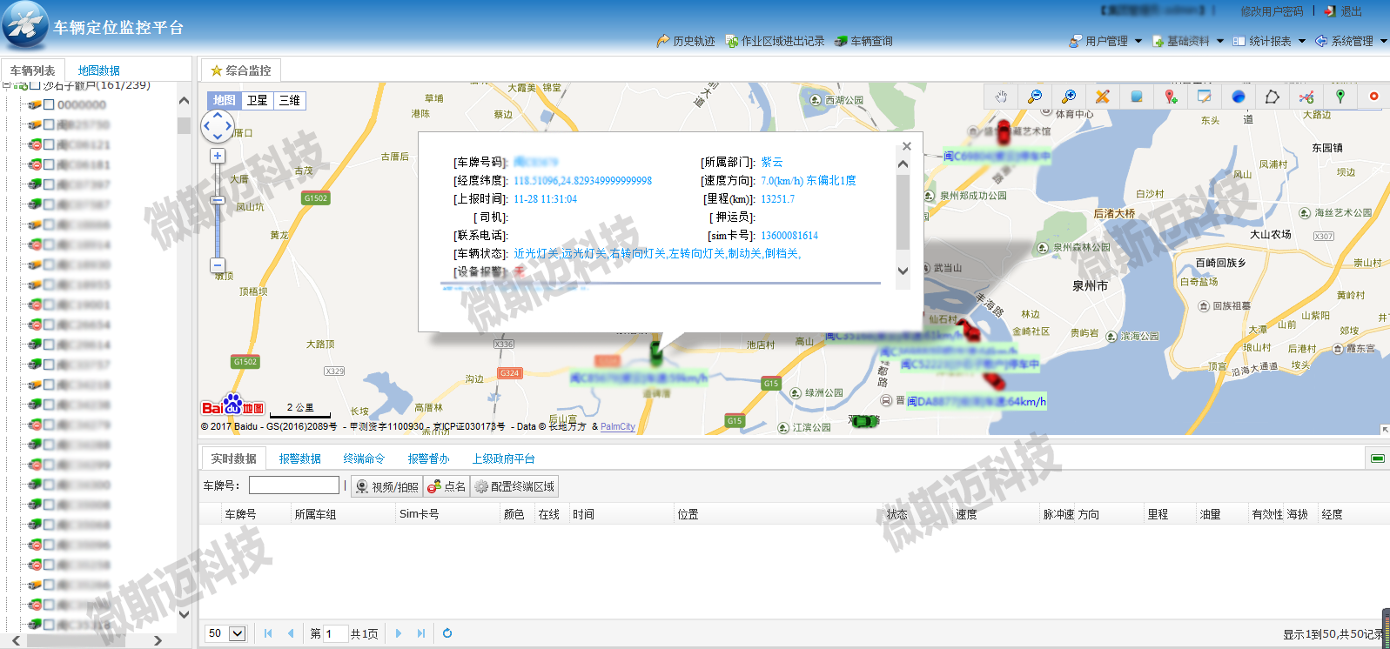Click the 视频/拍照 button
This screenshot has height=649, width=1390.
pos(387,486)
